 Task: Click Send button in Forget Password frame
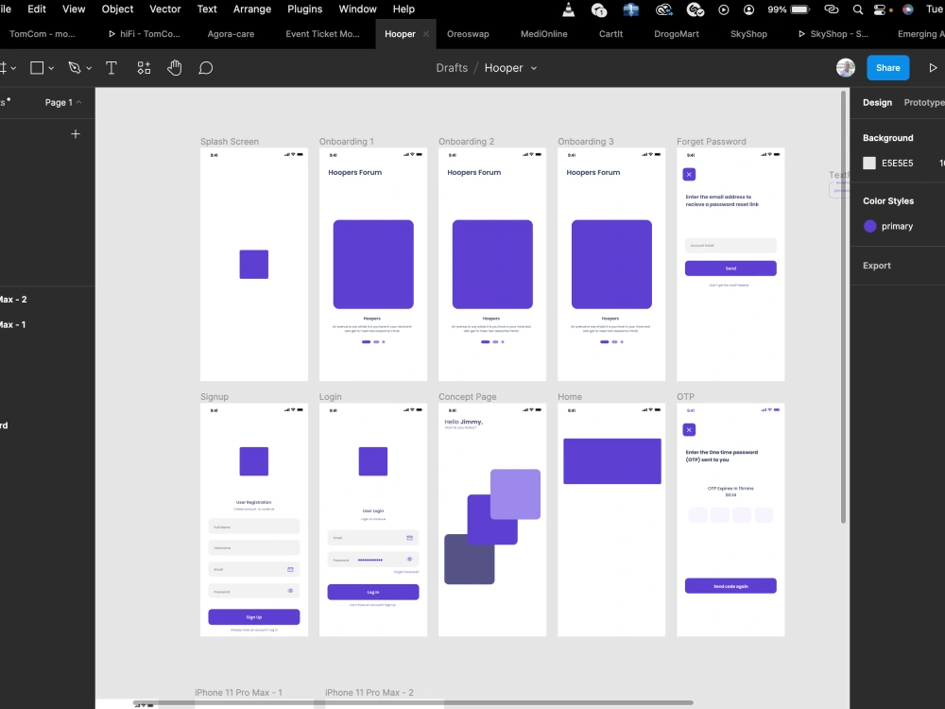click(730, 268)
